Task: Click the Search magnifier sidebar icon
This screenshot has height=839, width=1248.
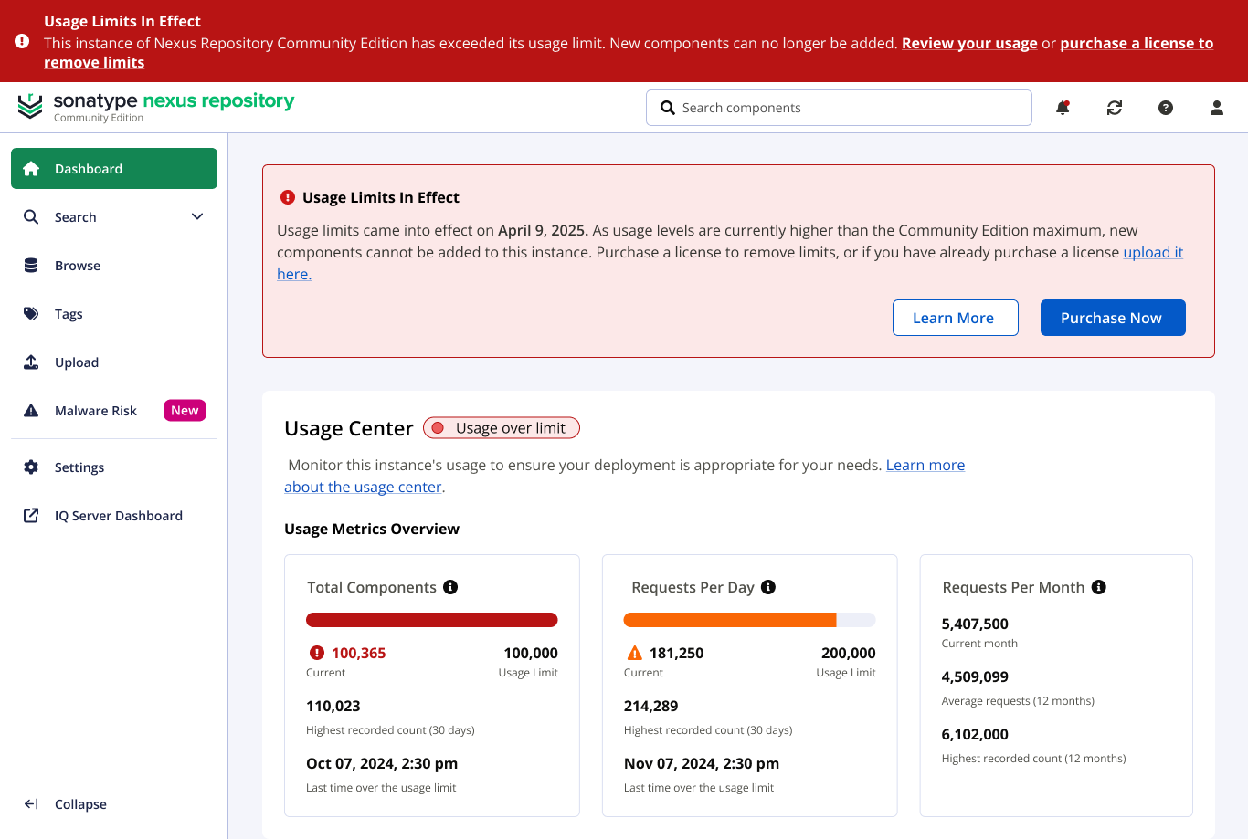Action: coord(31,217)
